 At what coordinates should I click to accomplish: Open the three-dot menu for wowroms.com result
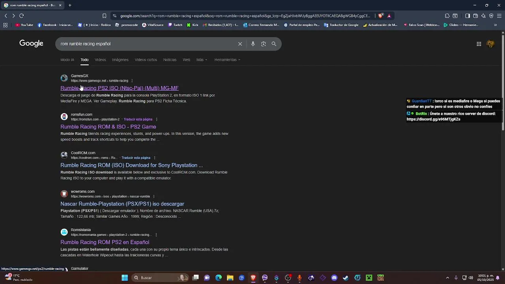coord(154,196)
